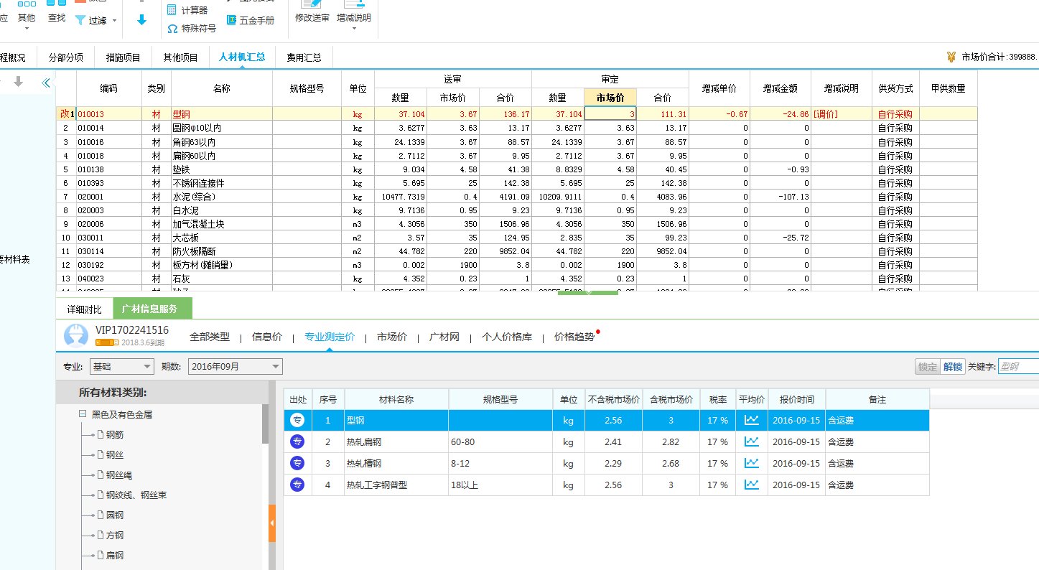Open the 个人价格库 section
This screenshot has width=1039, height=570.
tap(507, 337)
